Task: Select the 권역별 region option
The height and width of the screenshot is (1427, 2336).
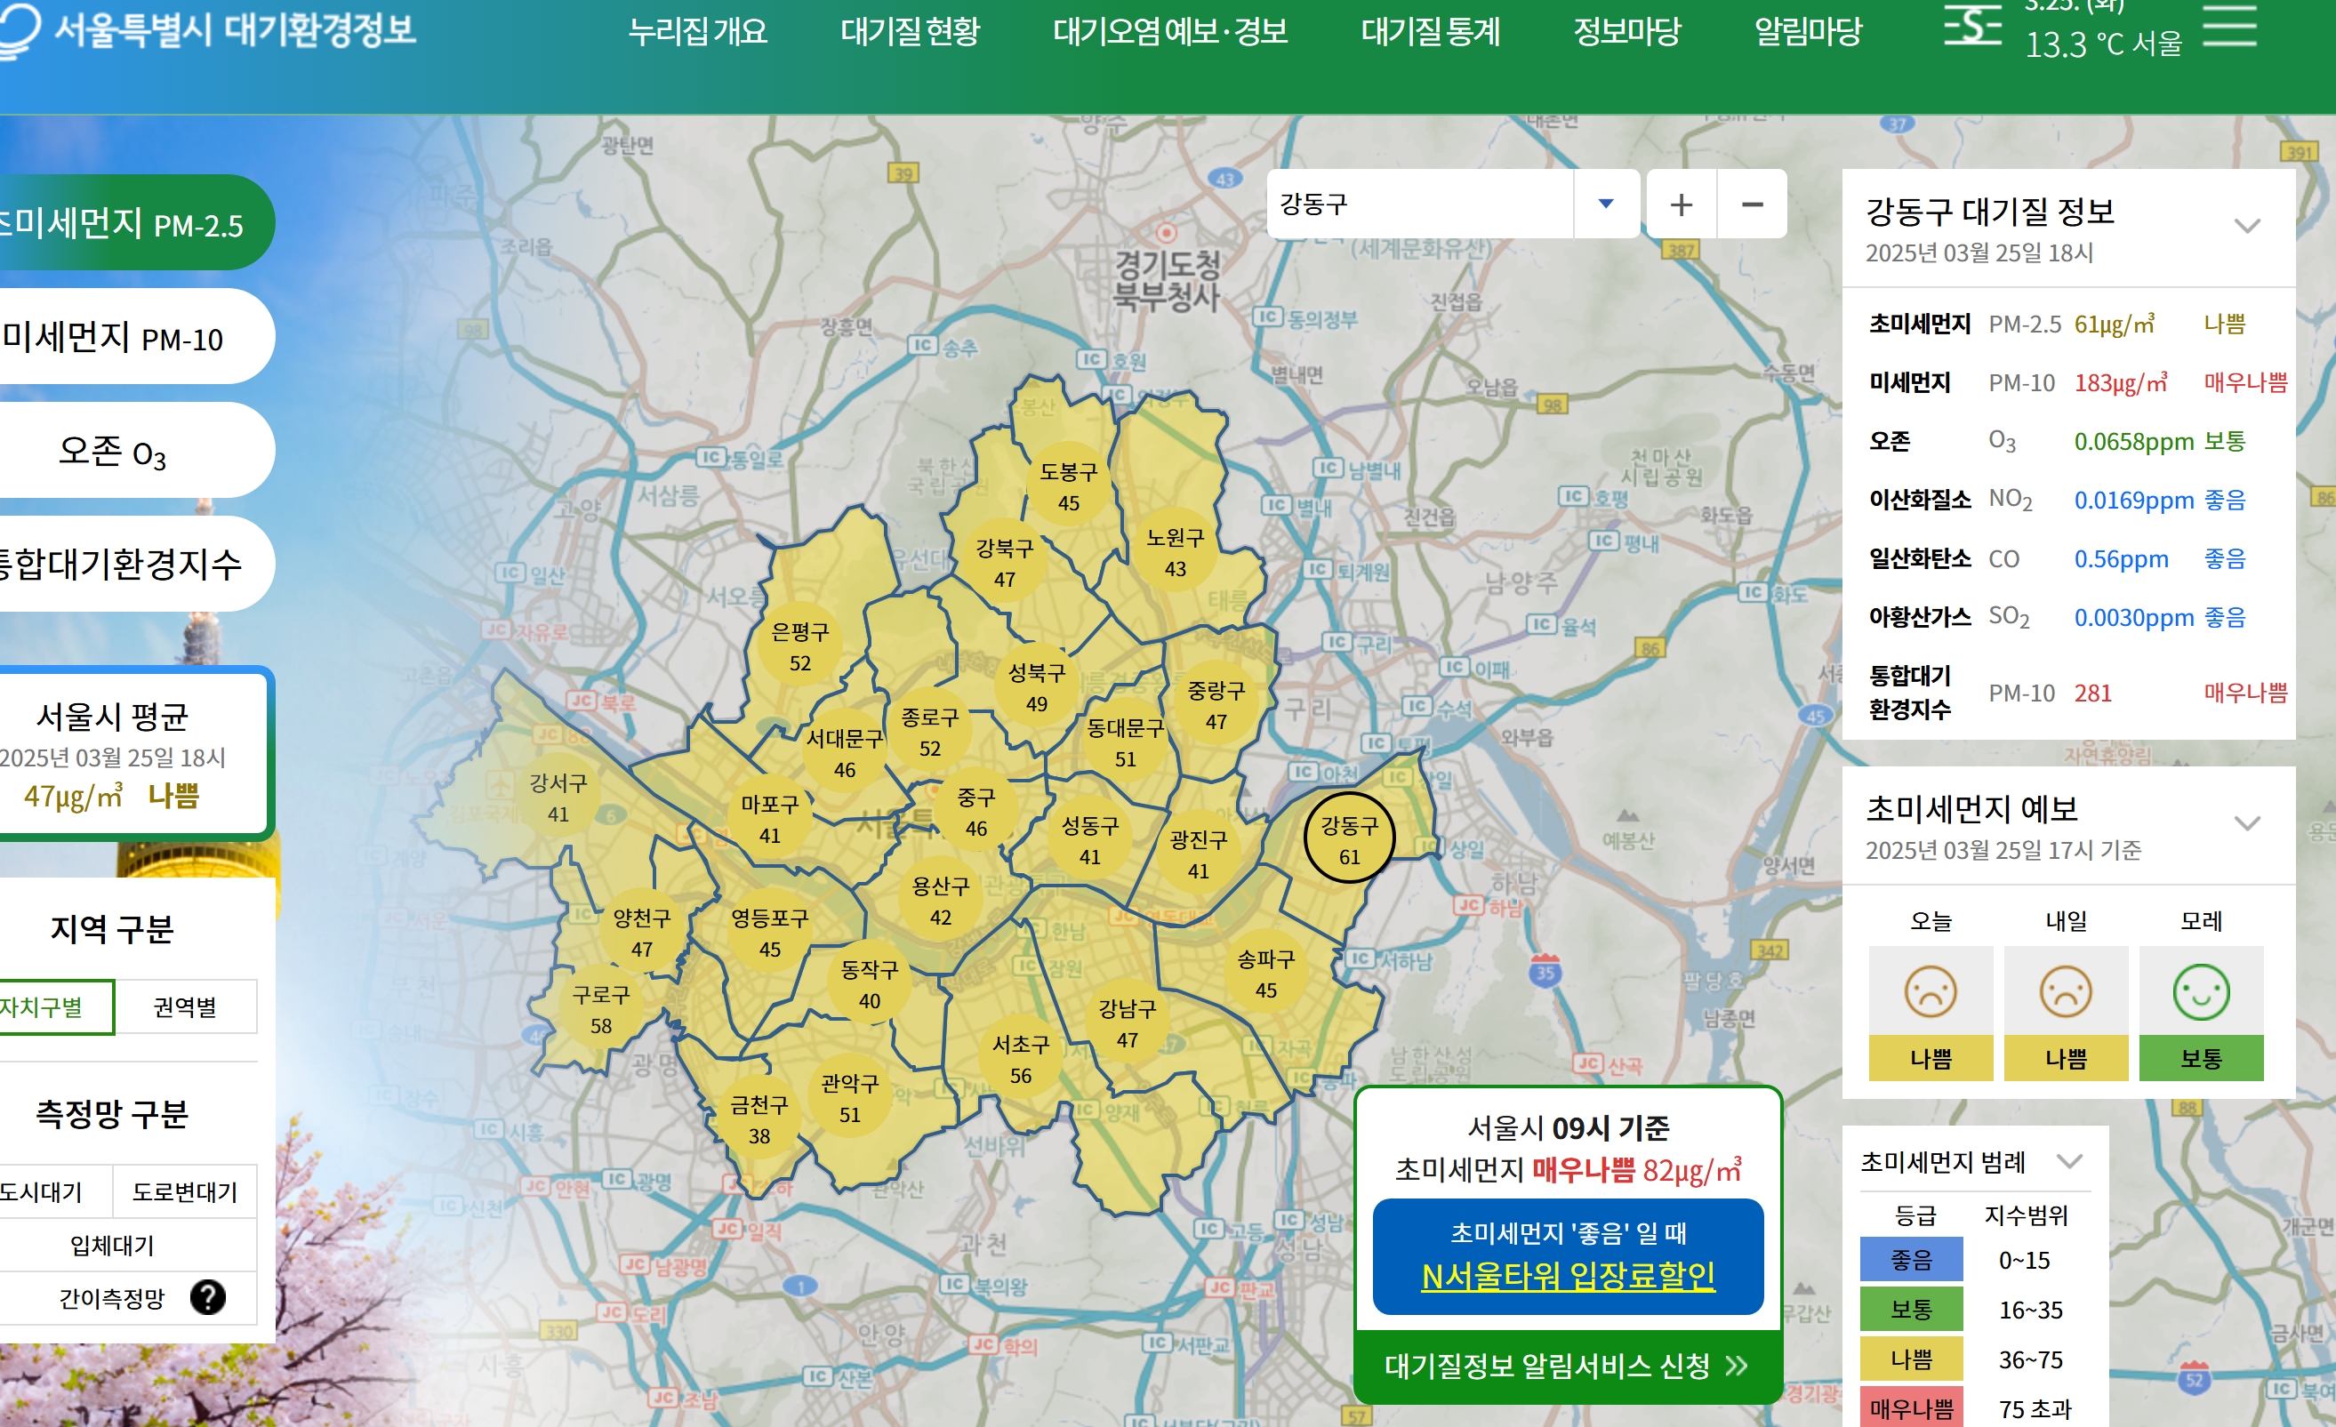Action: tap(185, 1007)
